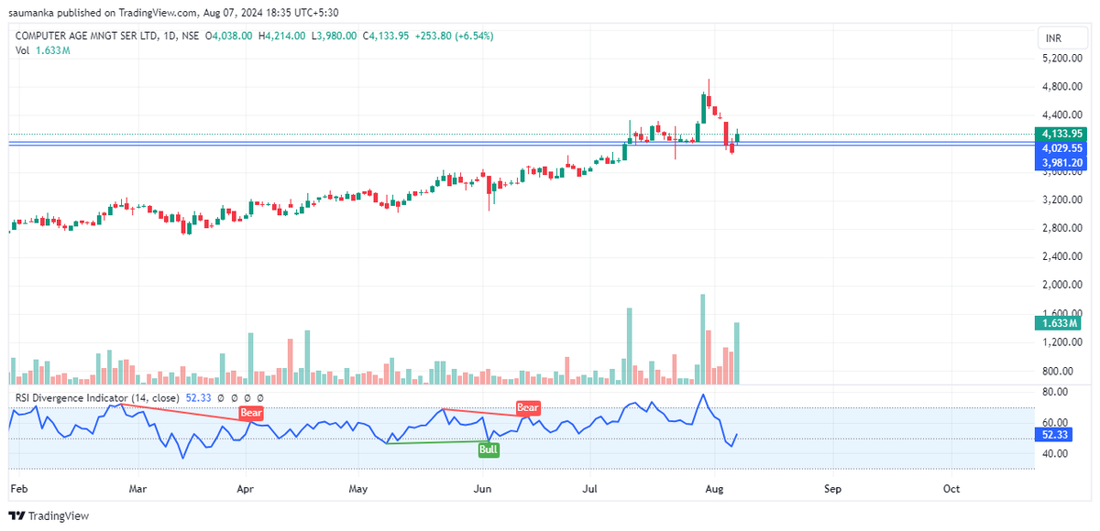Click the change value +253.80 (+6.54%)

pos(454,36)
